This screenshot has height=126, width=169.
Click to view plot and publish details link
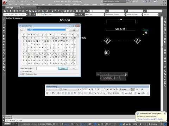pyautogui.click(x=150, y=119)
